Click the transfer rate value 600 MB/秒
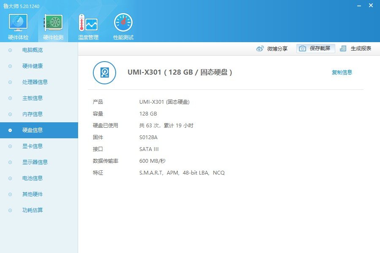Viewport: 380px width, 253px height. click(x=152, y=161)
